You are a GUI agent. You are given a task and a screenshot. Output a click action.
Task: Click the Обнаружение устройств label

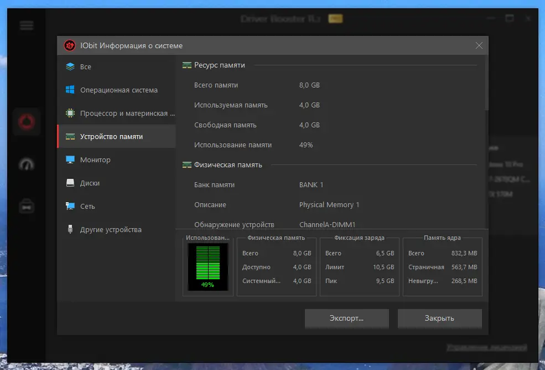click(x=234, y=224)
